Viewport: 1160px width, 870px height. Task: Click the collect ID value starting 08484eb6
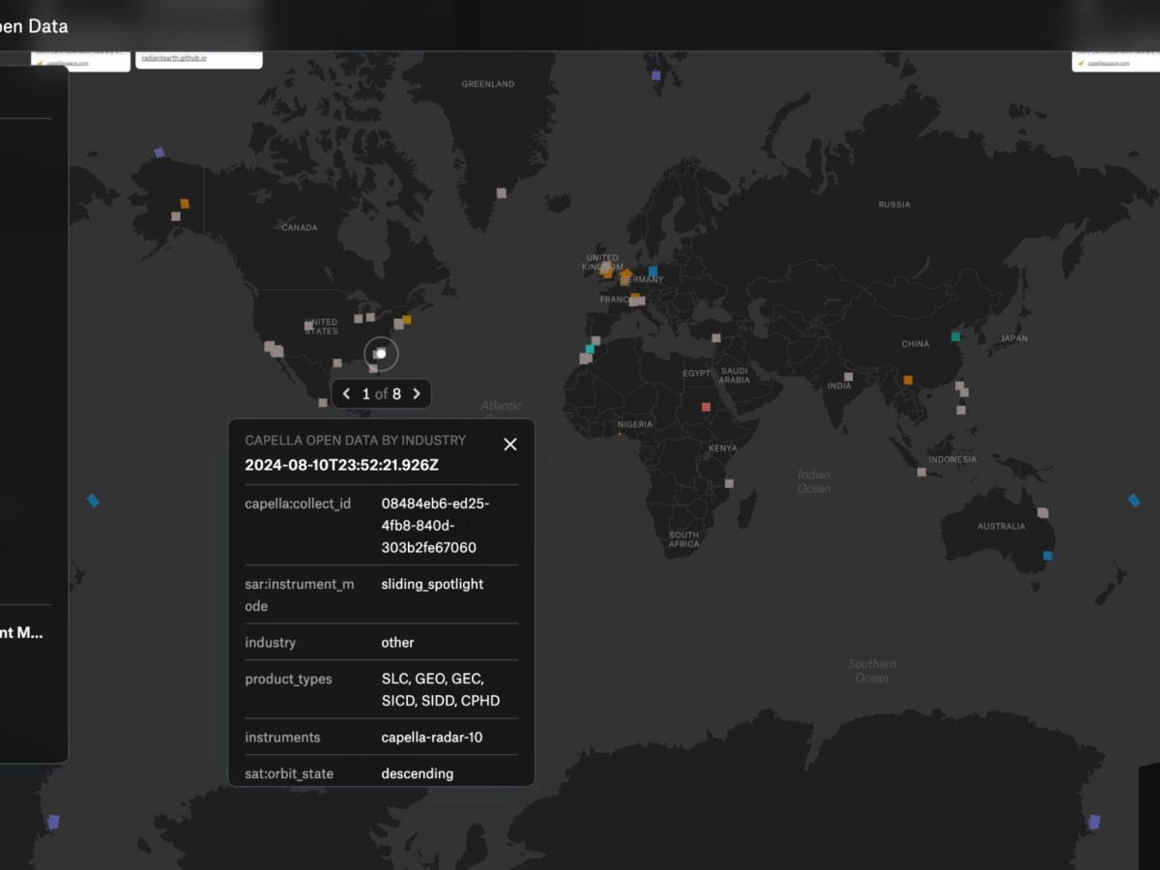click(435, 526)
